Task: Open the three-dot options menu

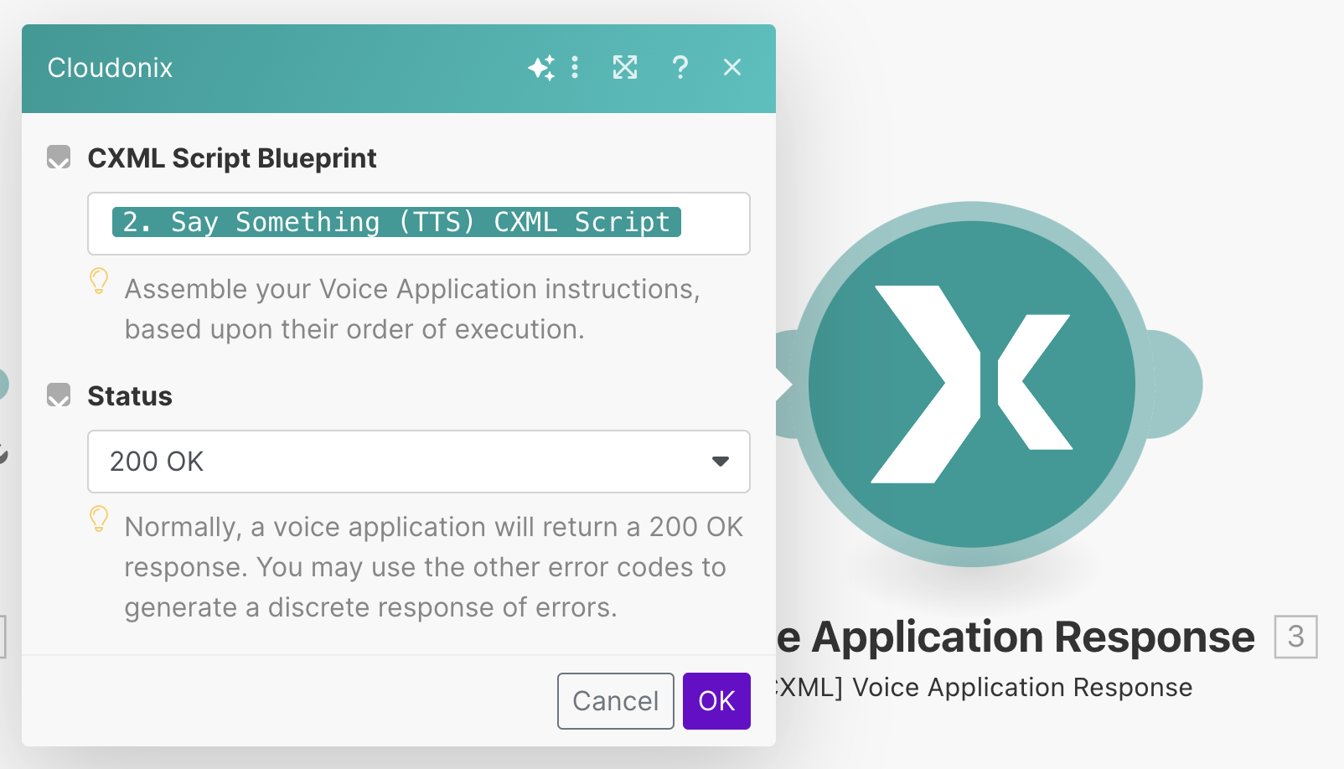Action: [575, 67]
